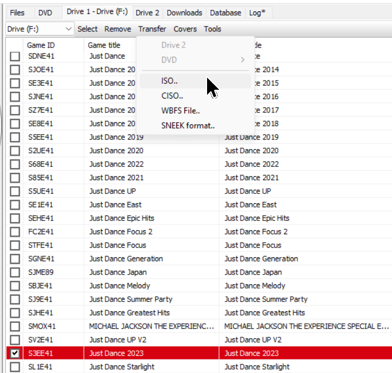Check the box for SJNE41
The width and height of the screenshot is (392, 373).
(15, 97)
